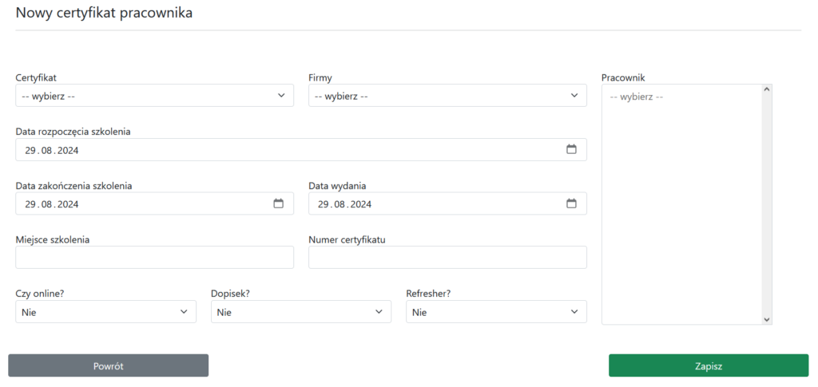This screenshot has width=818, height=387.
Task: Open calendar picker for Data zakończenia szkolenia
Action: (279, 203)
